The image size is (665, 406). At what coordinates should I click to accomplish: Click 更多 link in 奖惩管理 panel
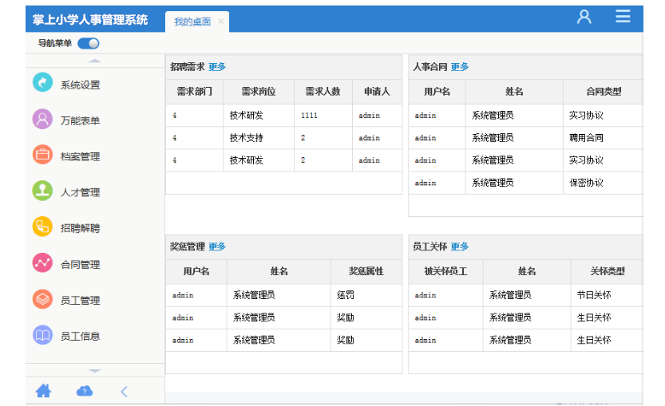[217, 246]
